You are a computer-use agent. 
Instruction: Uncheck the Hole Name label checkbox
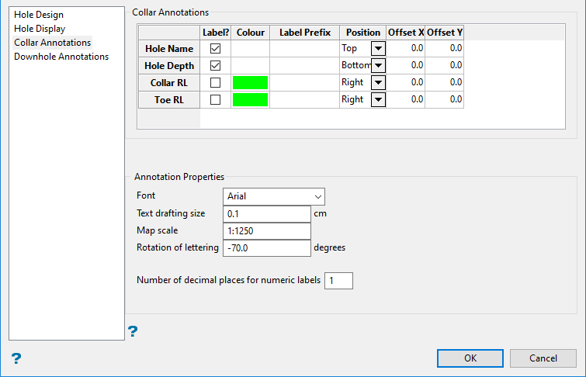216,48
